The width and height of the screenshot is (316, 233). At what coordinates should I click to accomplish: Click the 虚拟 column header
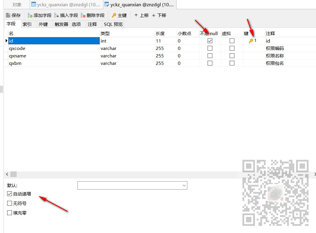(232, 33)
